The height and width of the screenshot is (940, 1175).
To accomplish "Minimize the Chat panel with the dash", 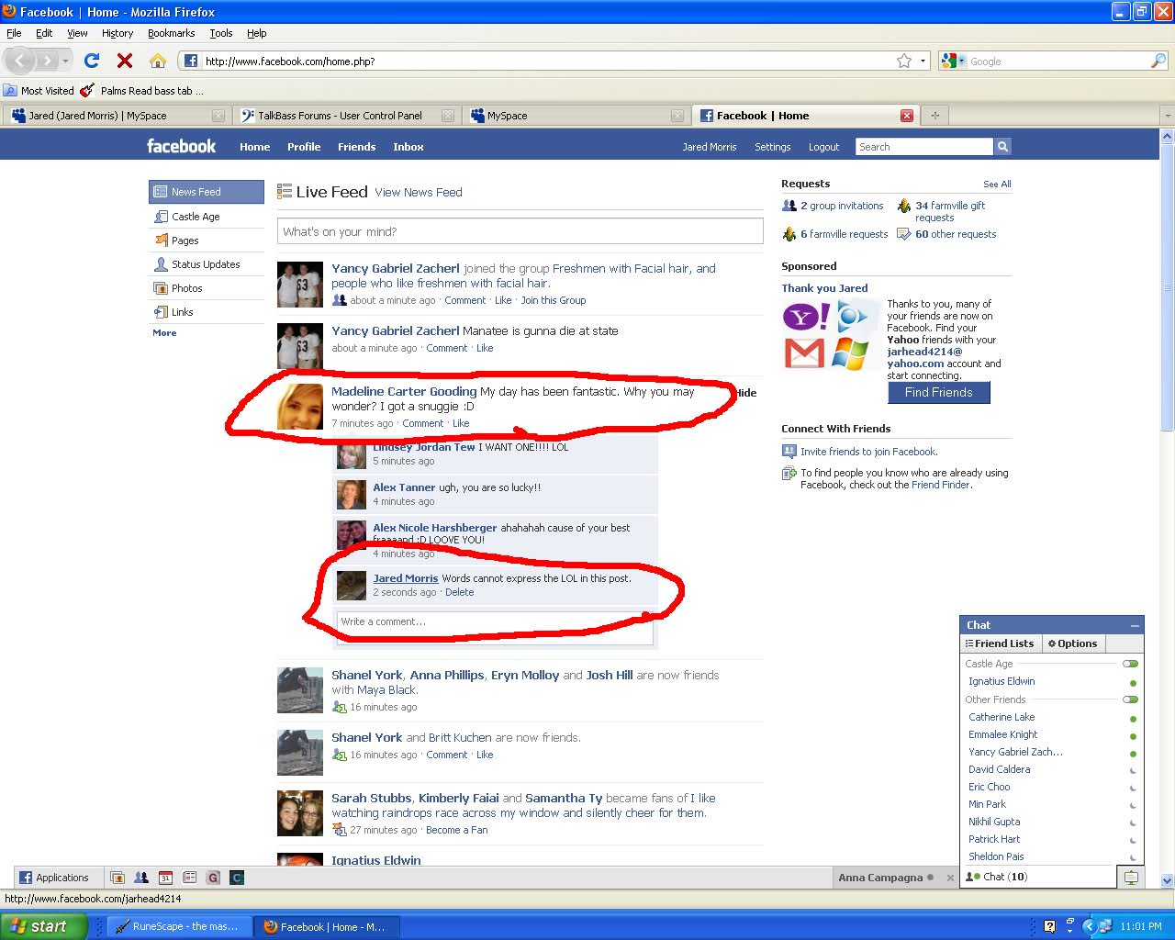I will (x=1135, y=625).
